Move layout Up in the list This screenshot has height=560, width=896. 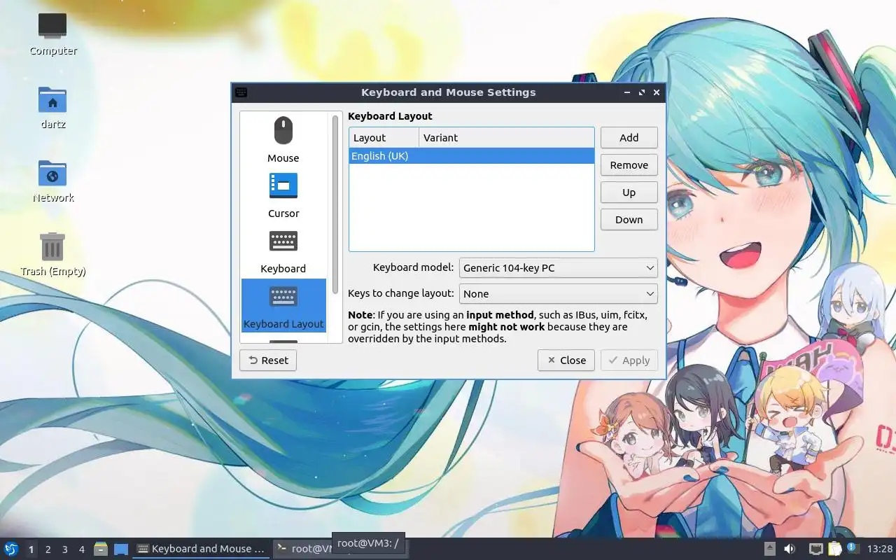pyautogui.click(x=629, y=192)
